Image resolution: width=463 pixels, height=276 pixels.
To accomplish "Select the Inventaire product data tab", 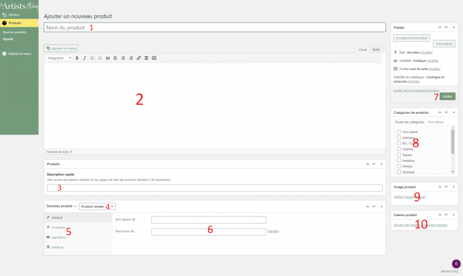I will click(78, 228).
